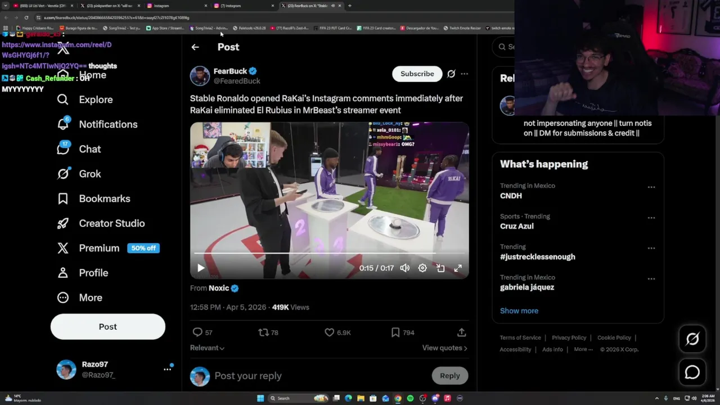Open video settings gear
720x405 pixels.
click(x=422, y=268)
